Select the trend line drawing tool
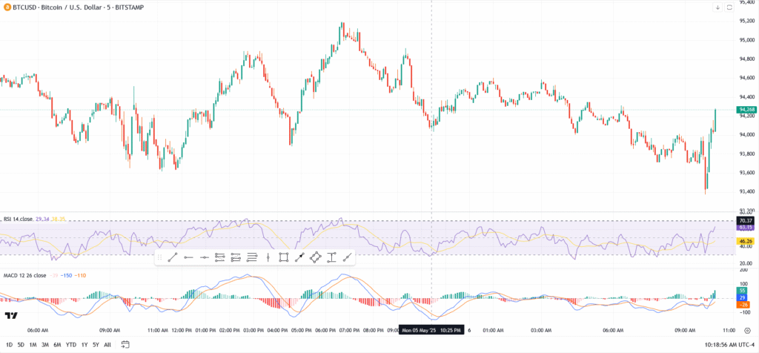759x353 pixels. click(x=172, y=257)
